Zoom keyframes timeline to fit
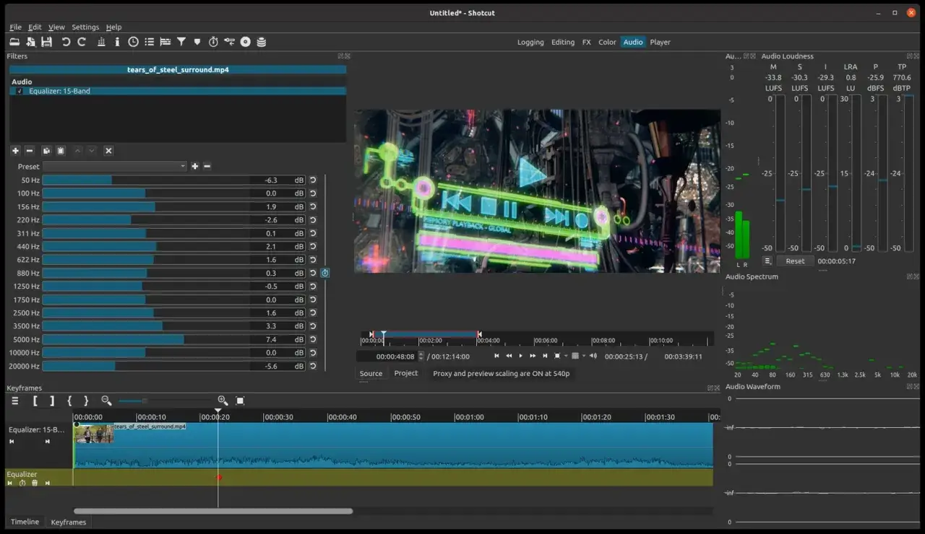 pos(239,401)
